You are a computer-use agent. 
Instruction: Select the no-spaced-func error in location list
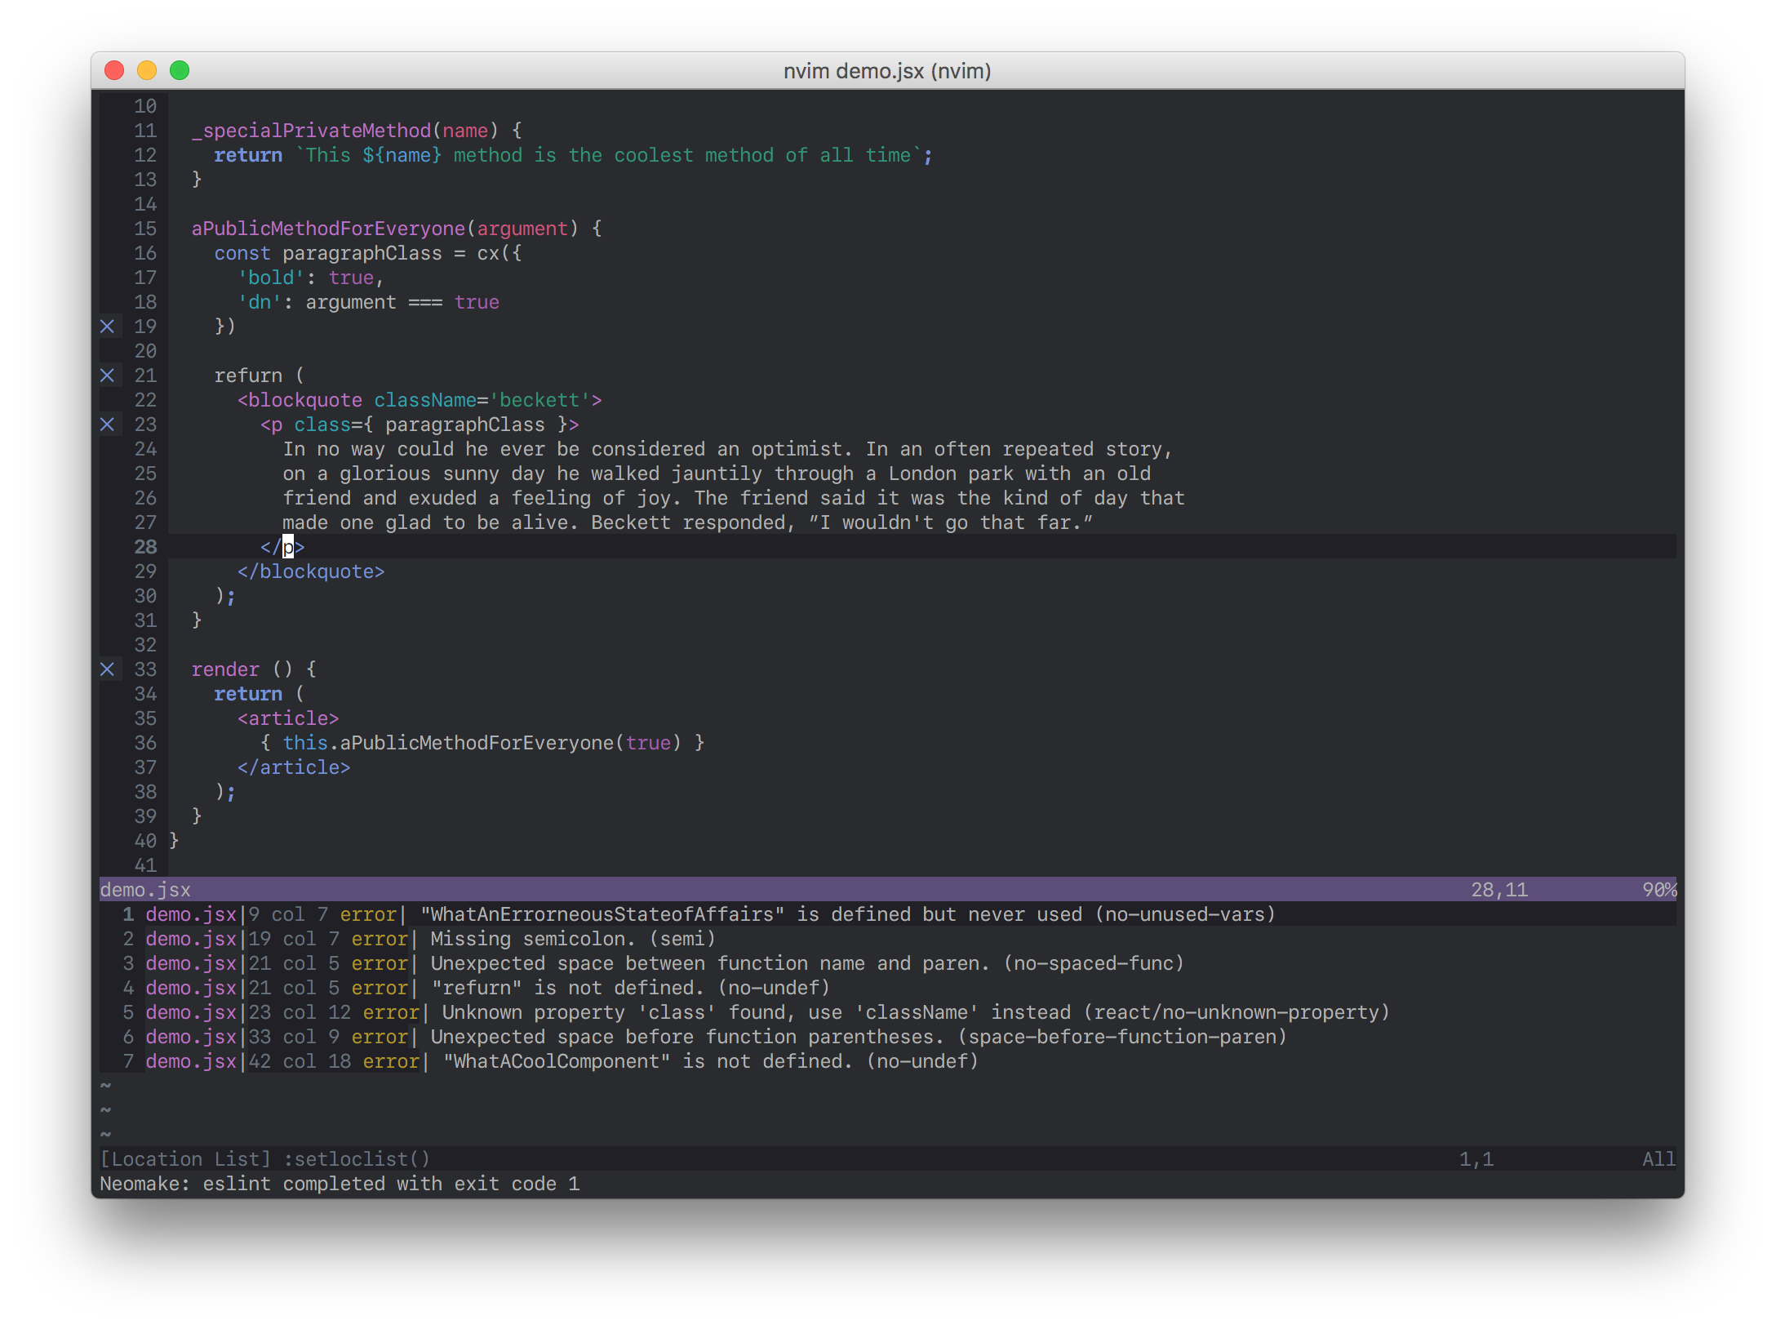tap(806, 963)
